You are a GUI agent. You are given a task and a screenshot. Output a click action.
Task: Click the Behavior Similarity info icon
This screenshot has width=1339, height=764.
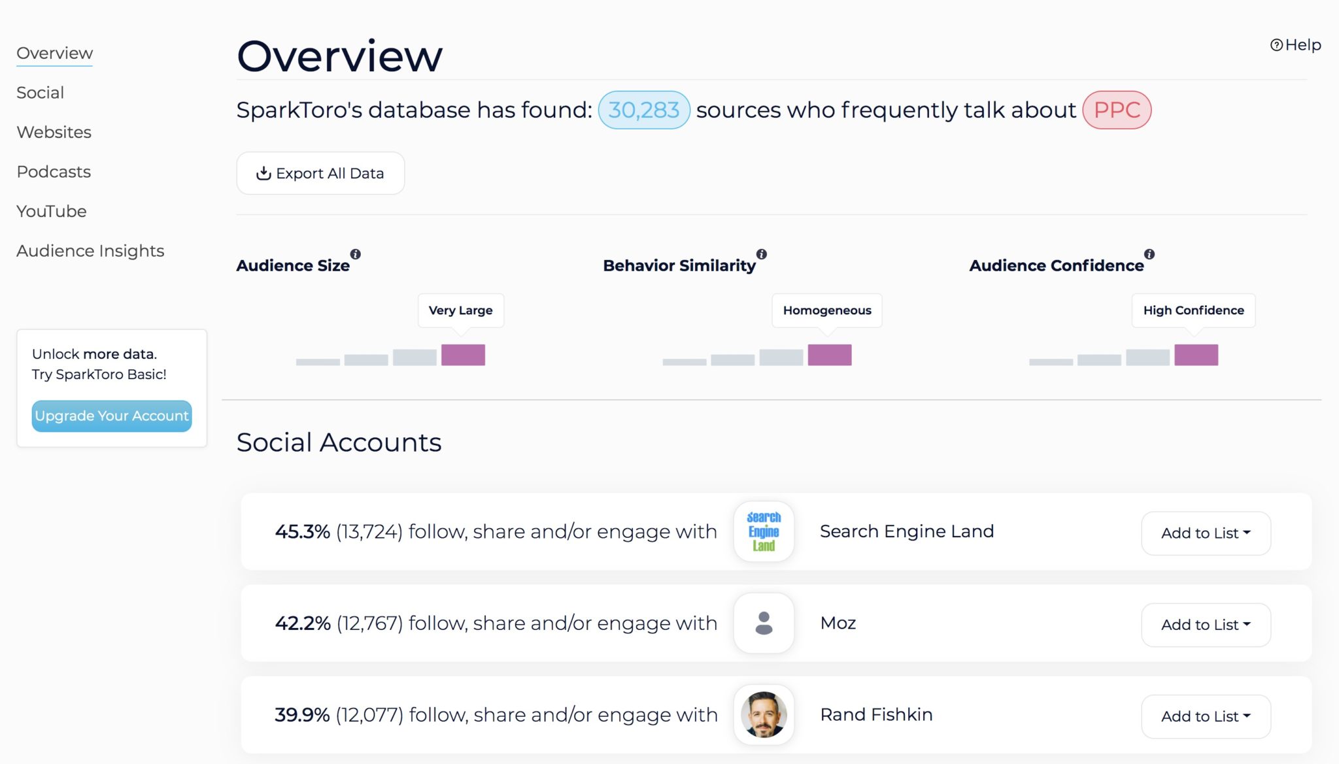(x=762, y=254)
